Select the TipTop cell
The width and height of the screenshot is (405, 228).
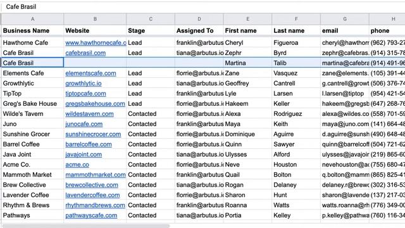[32, 94]
